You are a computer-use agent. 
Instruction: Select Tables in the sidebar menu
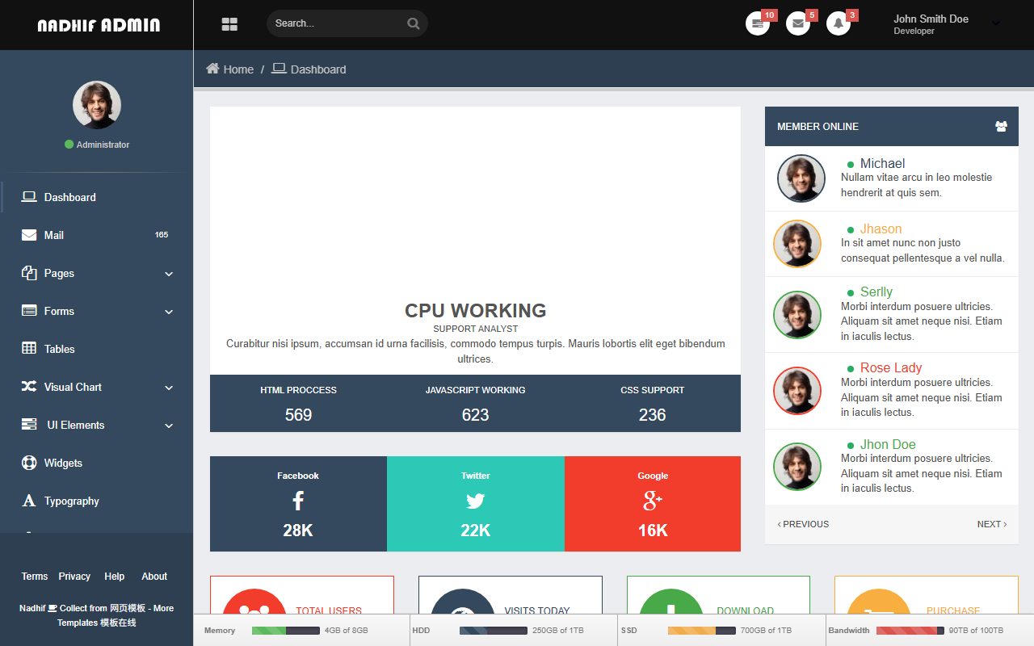pyautogui.click(x=97, y=349)
